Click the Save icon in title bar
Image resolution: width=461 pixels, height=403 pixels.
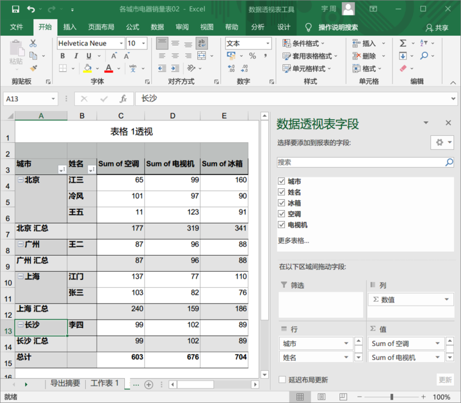coord(15,10)
